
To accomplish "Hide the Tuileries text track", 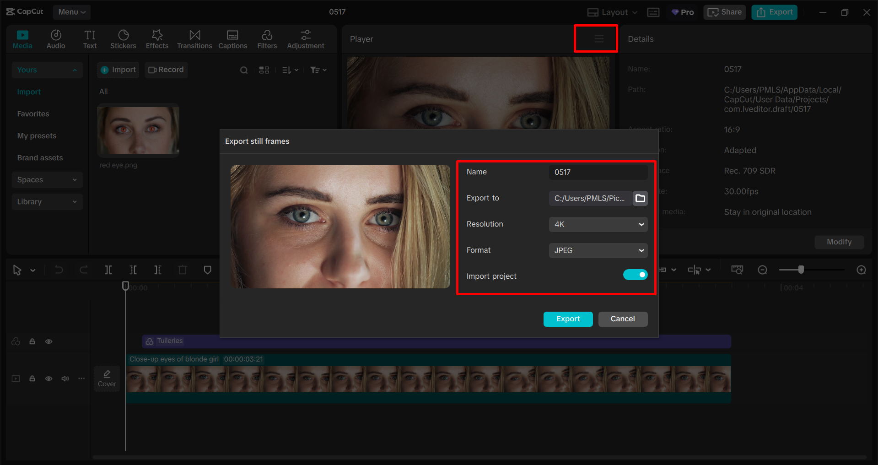I will tap(48, 341).
